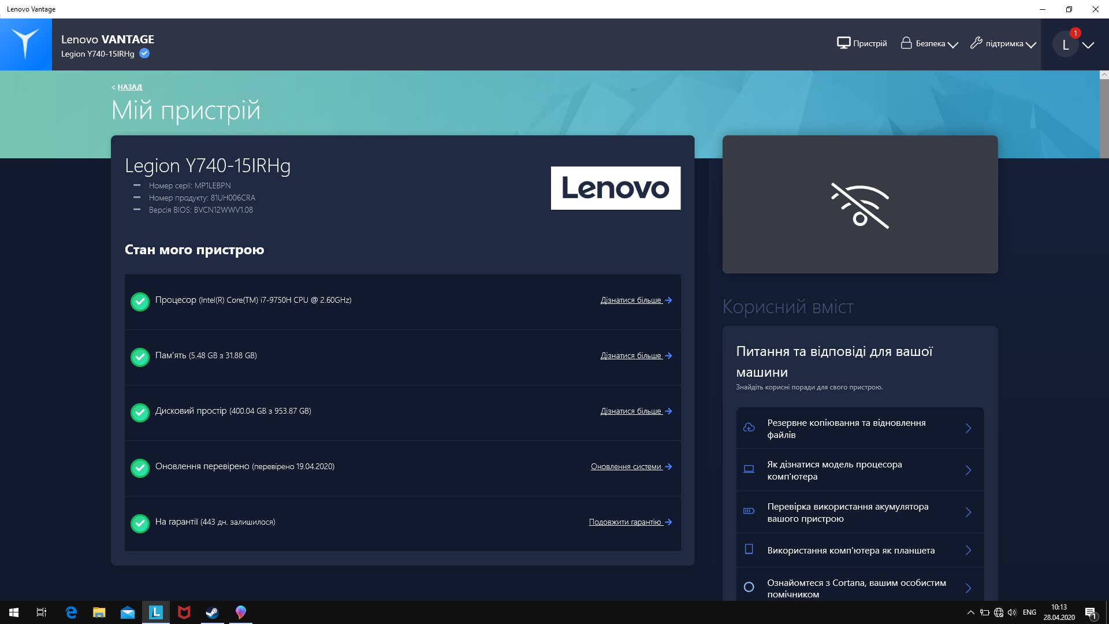This screenshot has width=1109, height=624.
Task: Open the Пристрій device menu
Action: pyautogui.click(x=862, y=43)
